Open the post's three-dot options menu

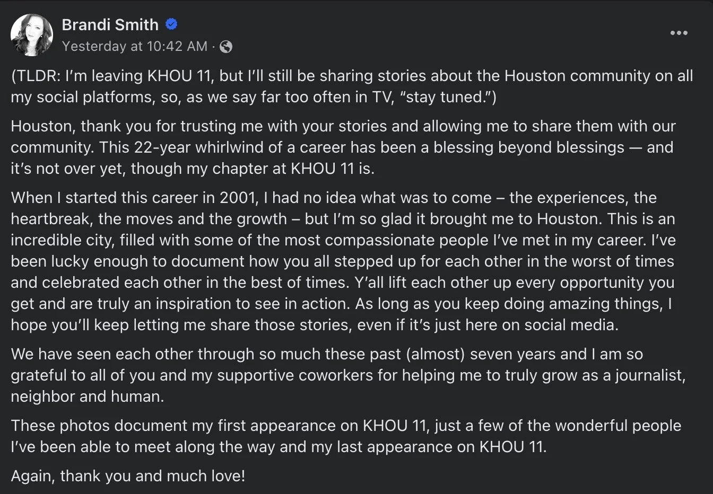tap(679, 33)
